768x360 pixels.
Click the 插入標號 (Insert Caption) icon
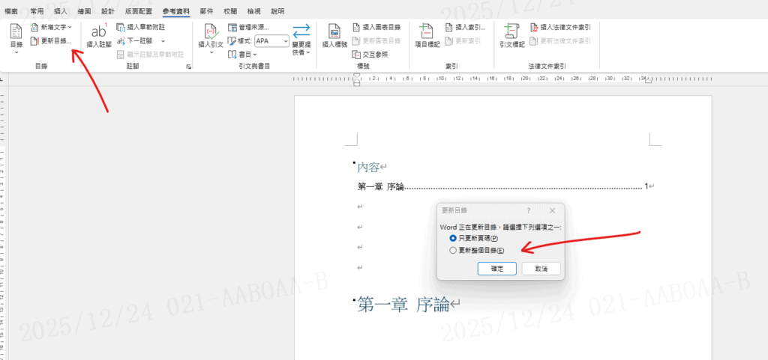tap(335, 36)
